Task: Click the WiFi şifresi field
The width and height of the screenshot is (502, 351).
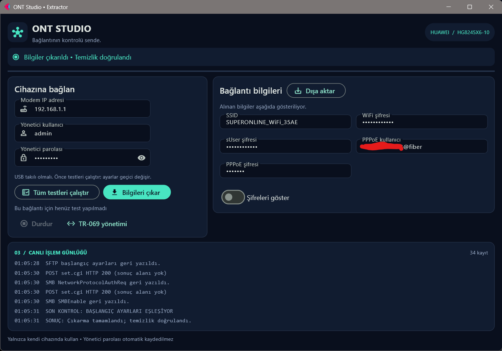Action: (x=422, y=122)
